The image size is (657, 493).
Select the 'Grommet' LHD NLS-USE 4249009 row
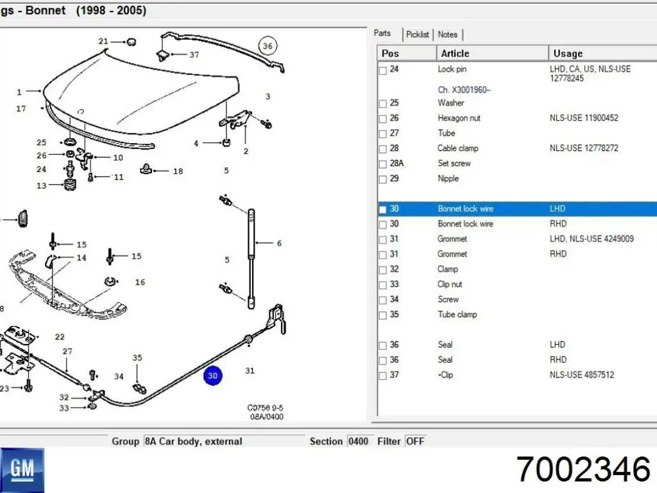[x=518, y=239]
